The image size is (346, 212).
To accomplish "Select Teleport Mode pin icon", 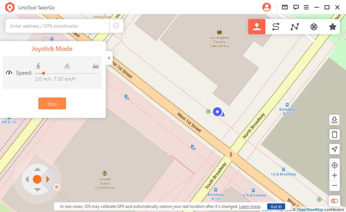I will point(256,27).
